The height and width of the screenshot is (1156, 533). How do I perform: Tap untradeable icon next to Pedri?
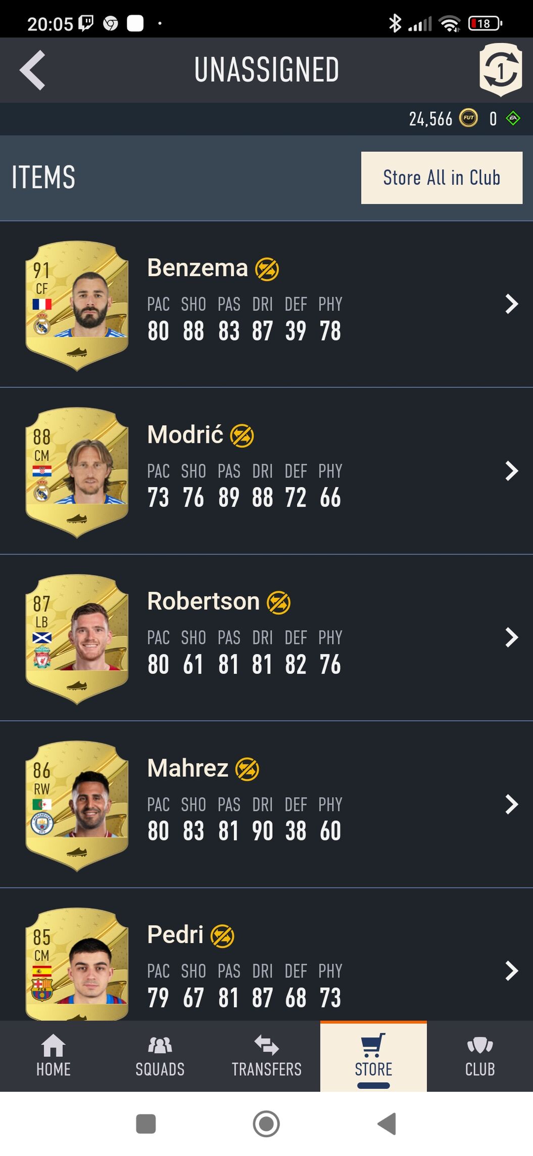[222, 936]
